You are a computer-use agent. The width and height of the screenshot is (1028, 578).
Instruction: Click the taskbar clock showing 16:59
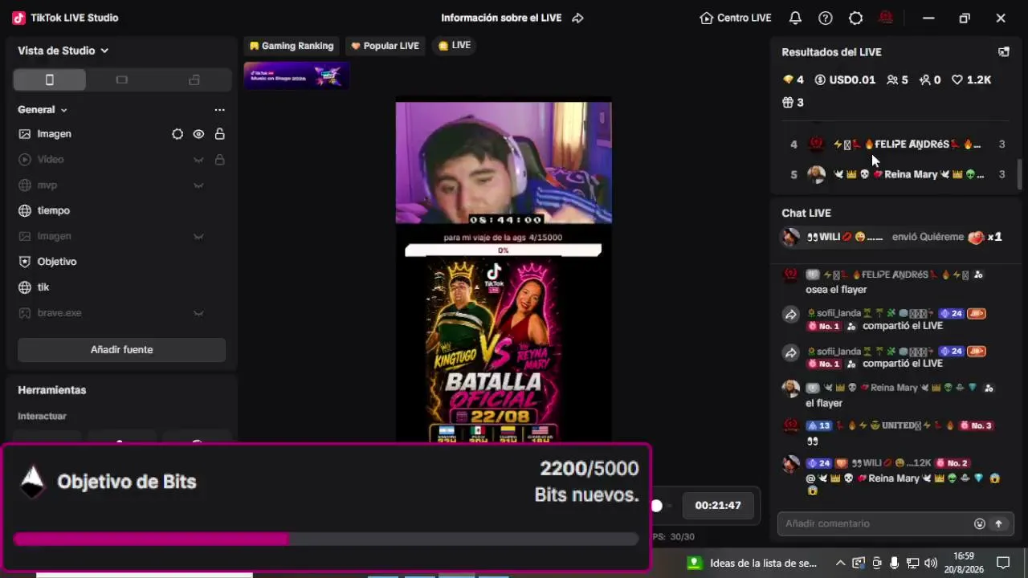(964, 563)
